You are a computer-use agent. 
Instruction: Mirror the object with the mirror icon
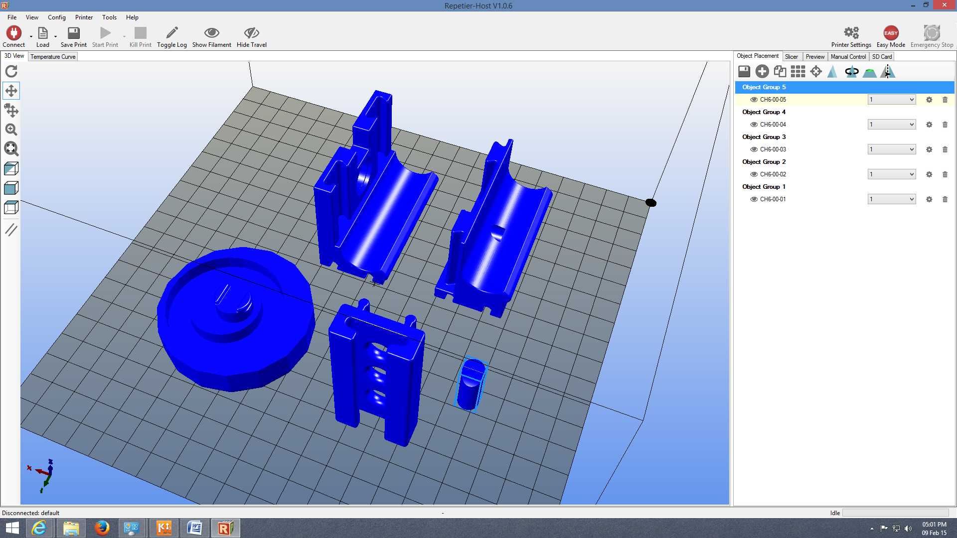(888, 72)
